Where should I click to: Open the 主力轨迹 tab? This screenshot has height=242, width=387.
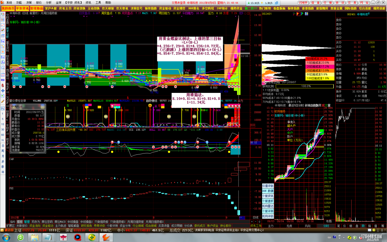(61, 226)
